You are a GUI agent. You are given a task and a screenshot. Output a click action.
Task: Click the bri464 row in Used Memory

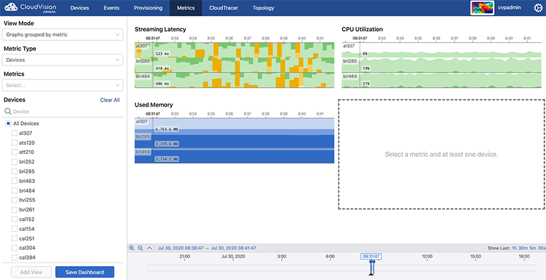(234, 156)
